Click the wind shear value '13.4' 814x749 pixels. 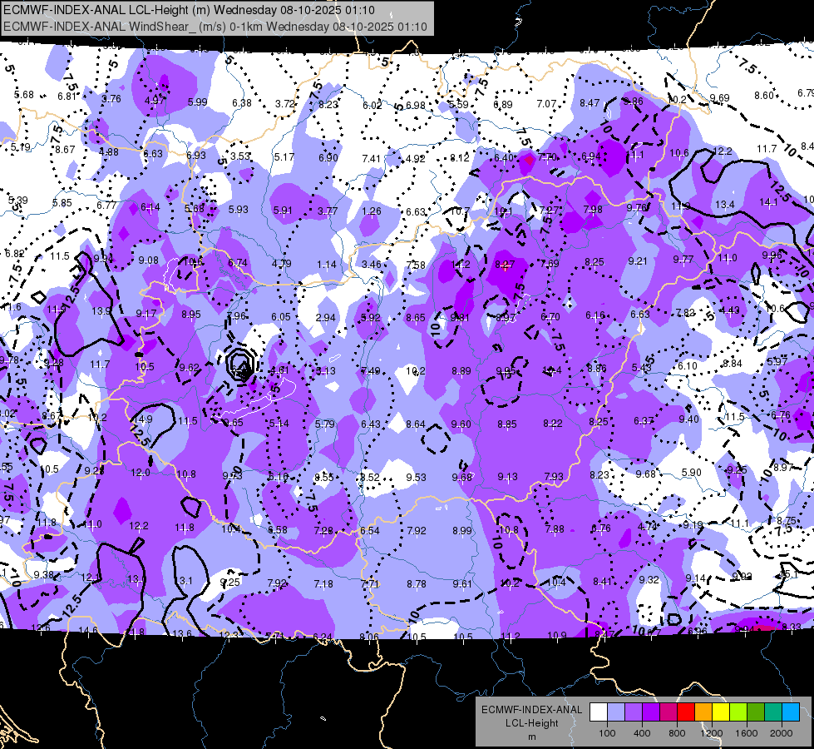point(725,204)
